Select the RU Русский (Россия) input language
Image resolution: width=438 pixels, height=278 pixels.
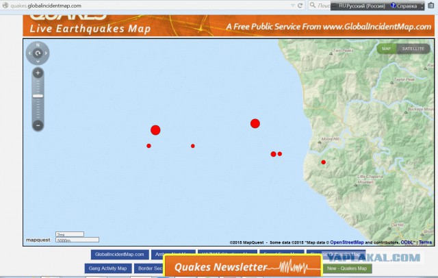pyautogui.click(x=362, y=6)
